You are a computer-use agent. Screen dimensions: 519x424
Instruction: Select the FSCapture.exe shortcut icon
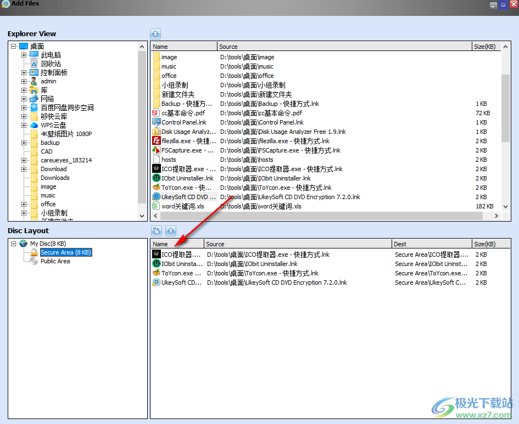pos(156,150)
